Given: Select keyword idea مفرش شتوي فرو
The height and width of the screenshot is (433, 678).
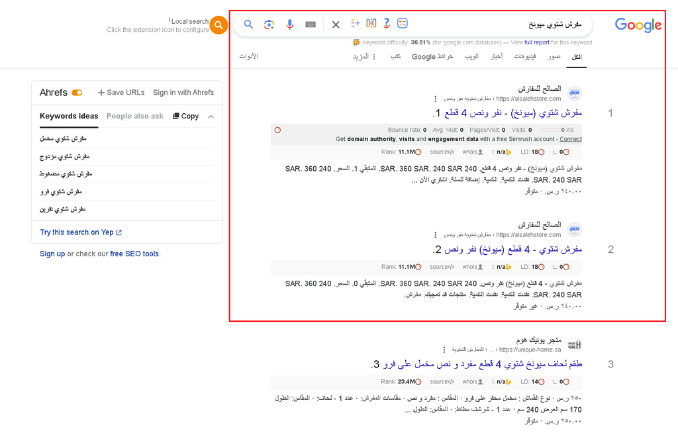Looking at the screenshot, I should pos(61,191).
